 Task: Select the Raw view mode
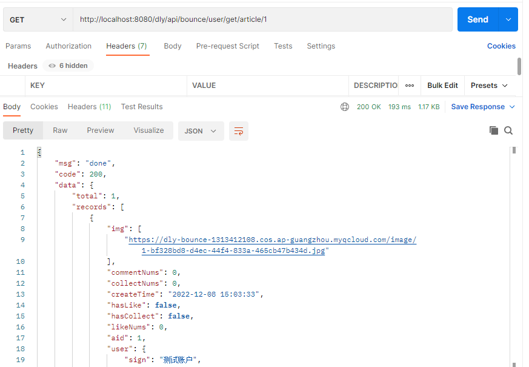point(60,130)
